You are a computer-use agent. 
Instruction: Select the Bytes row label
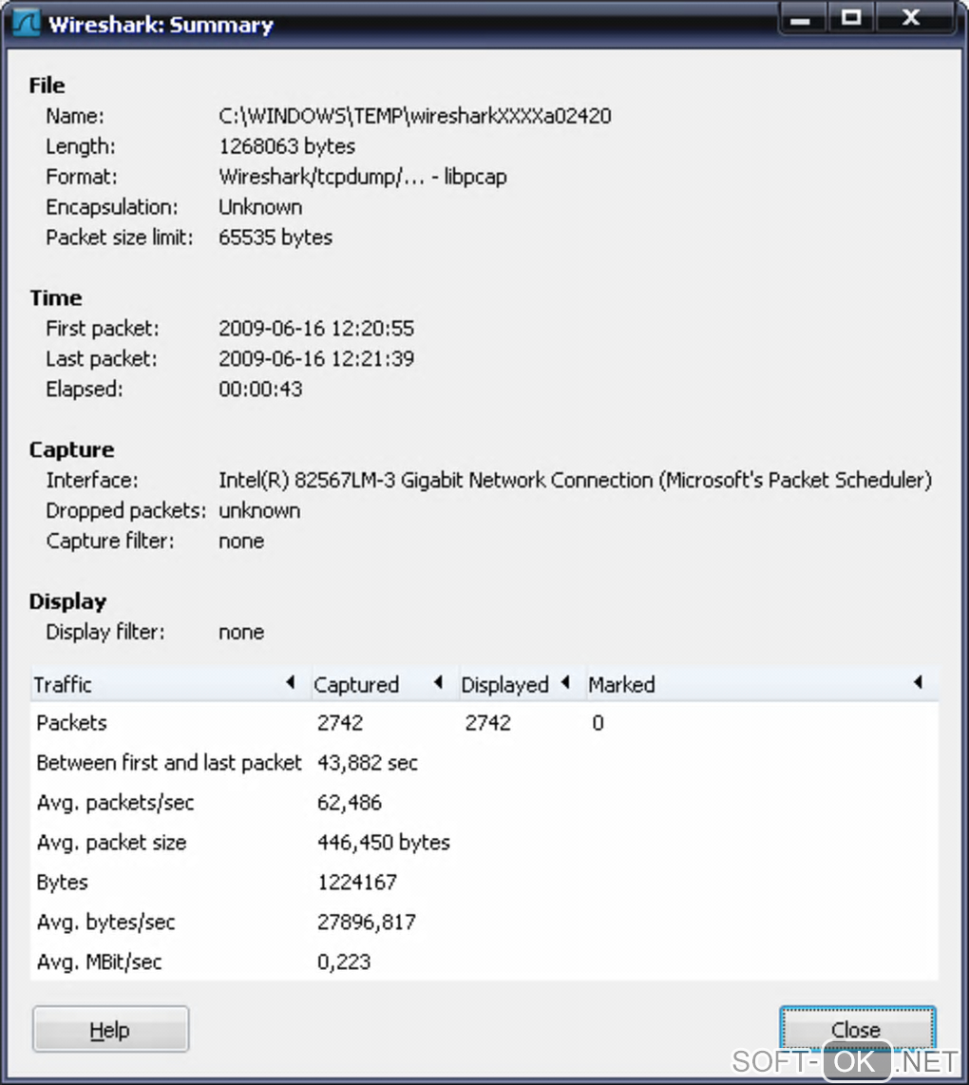point(63,883)
